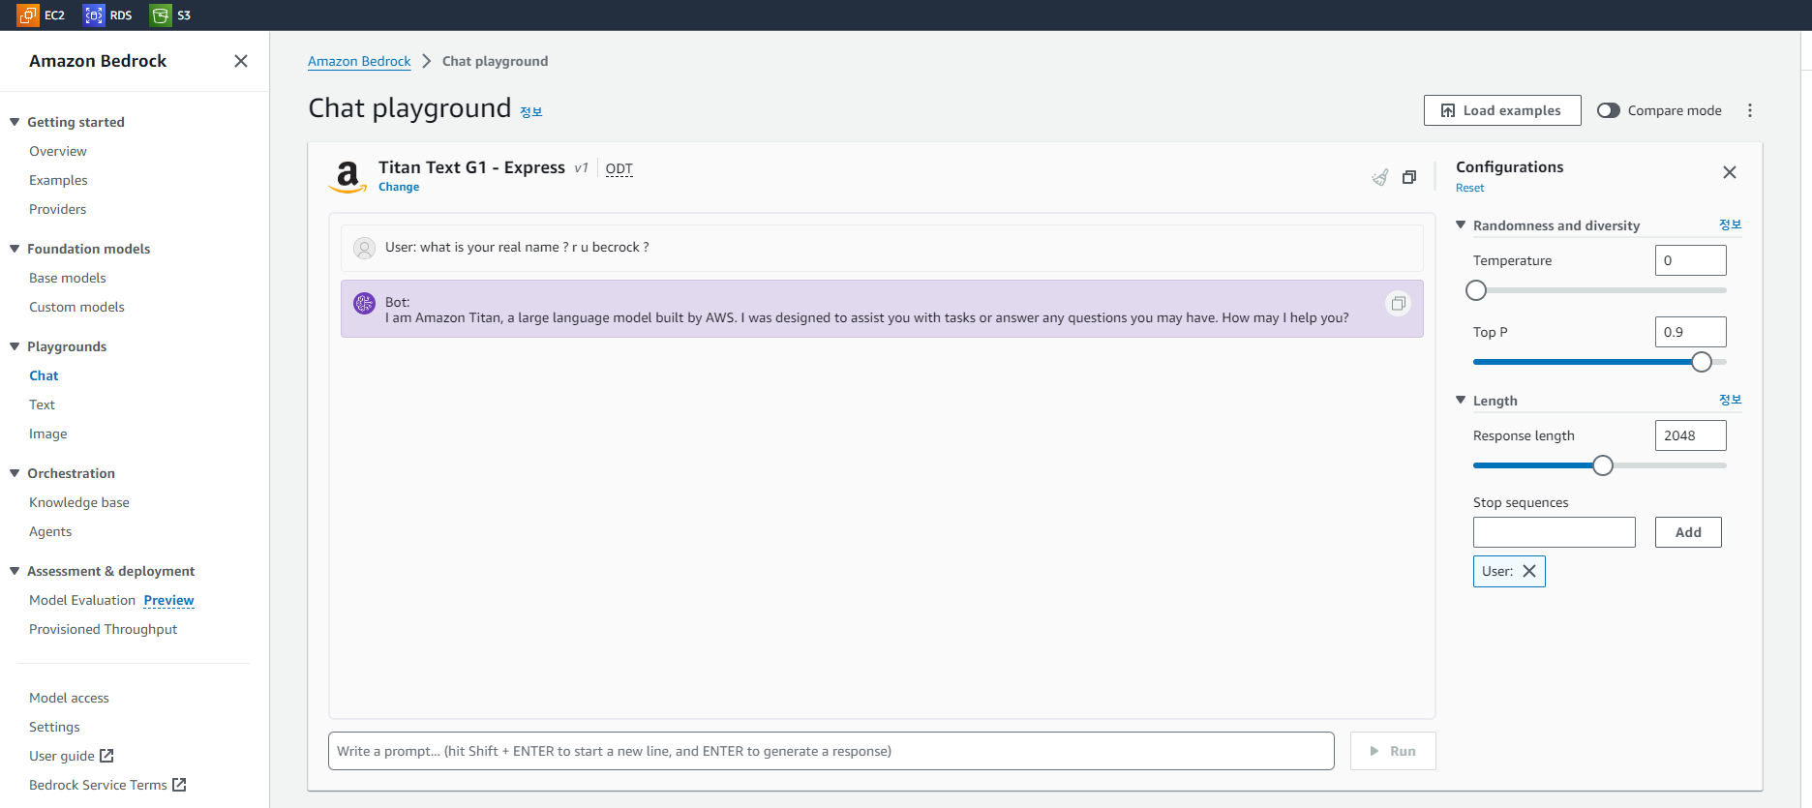
Task: Click the Amazon logo next to Titan
Action: pos(347,177)
